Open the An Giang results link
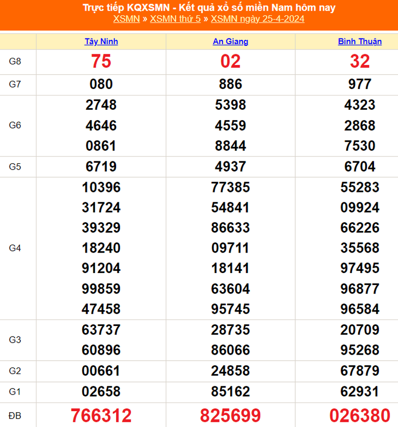 230,41
